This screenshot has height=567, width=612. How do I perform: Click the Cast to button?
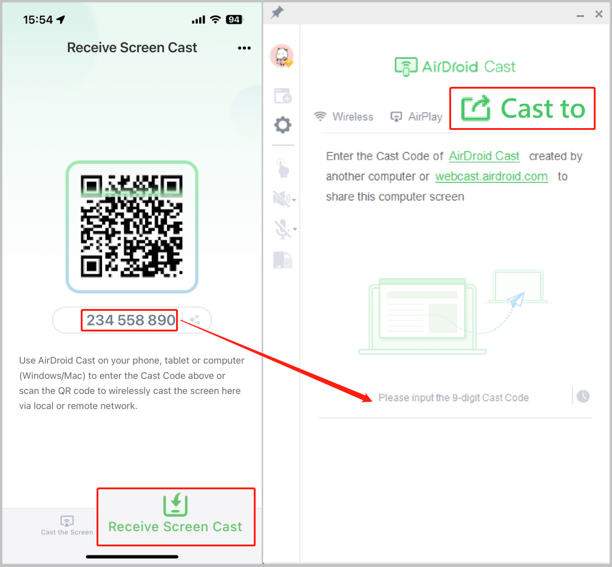[x=522, y=108]
